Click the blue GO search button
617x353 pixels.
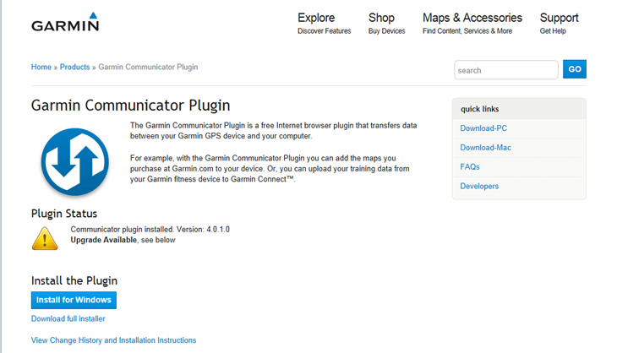click(575, 69)
